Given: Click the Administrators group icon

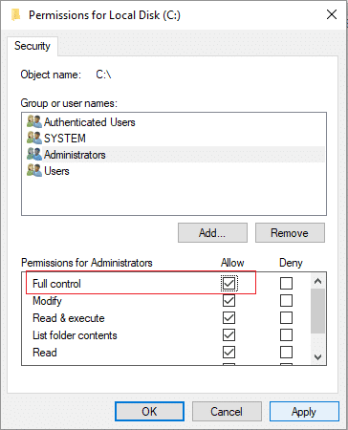Looking at the screenshot, I should click(34, 154).
